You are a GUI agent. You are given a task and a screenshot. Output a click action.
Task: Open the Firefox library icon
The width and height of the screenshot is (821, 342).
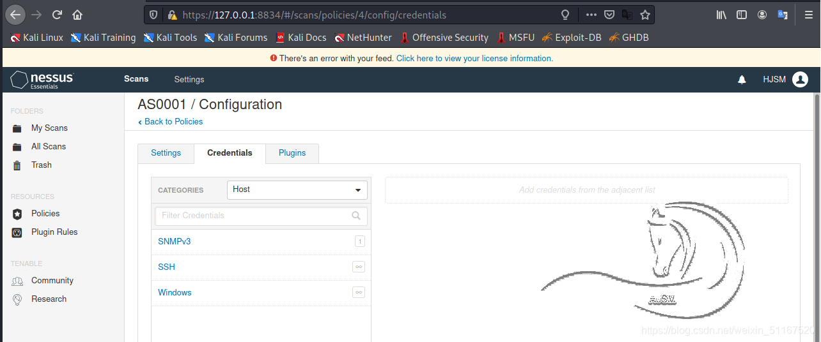pyautogui.click(x=721, y=14)
